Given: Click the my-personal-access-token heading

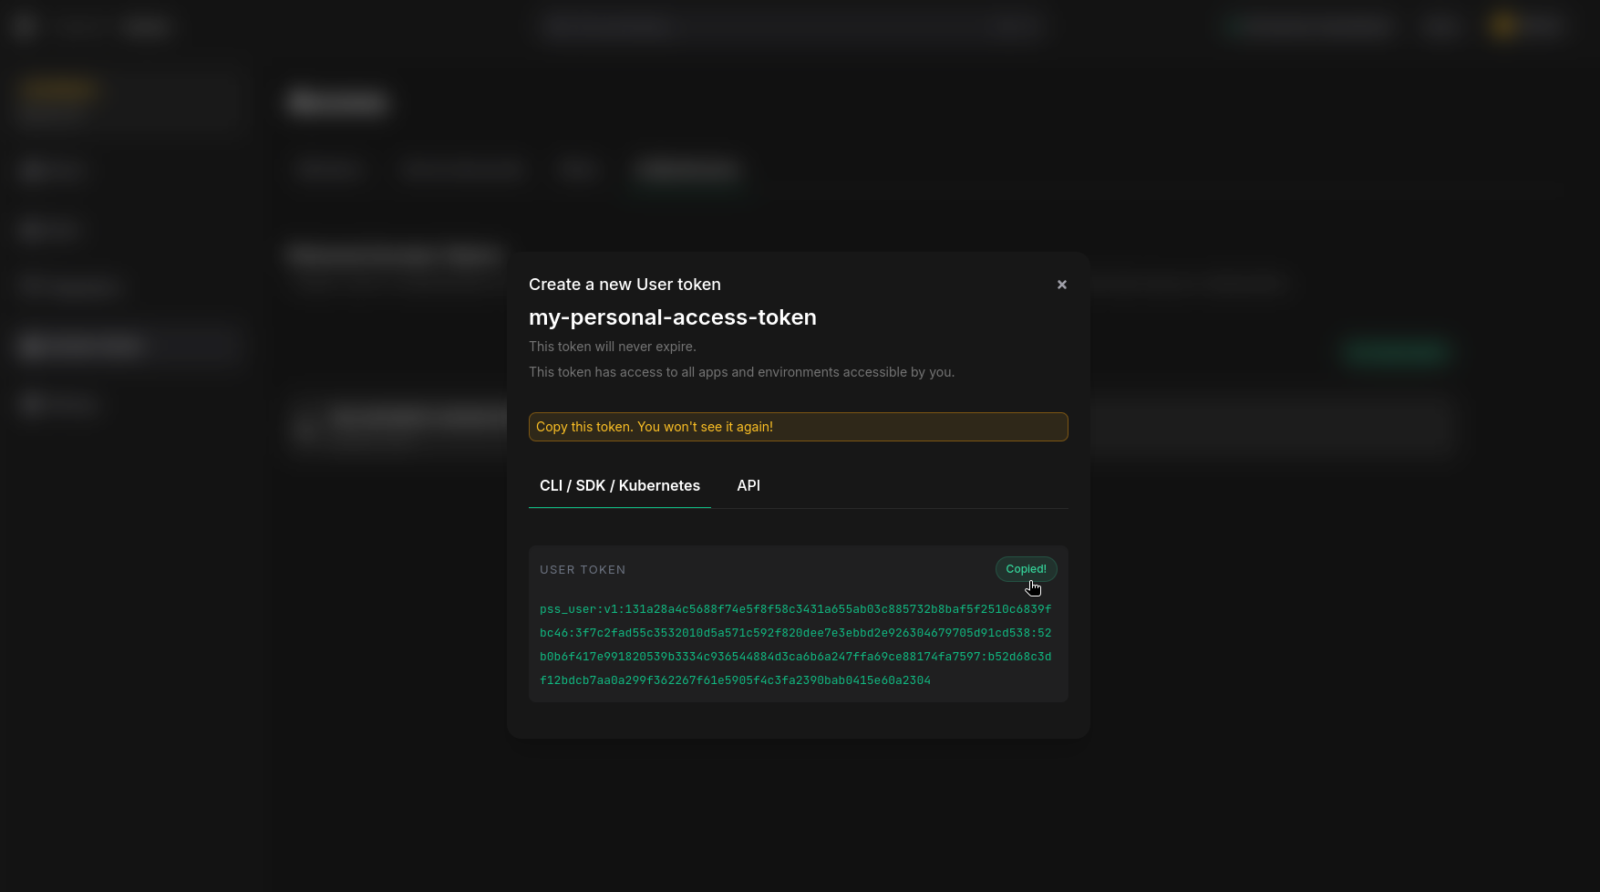Looking at the screenshot, I should coord(673,317).
